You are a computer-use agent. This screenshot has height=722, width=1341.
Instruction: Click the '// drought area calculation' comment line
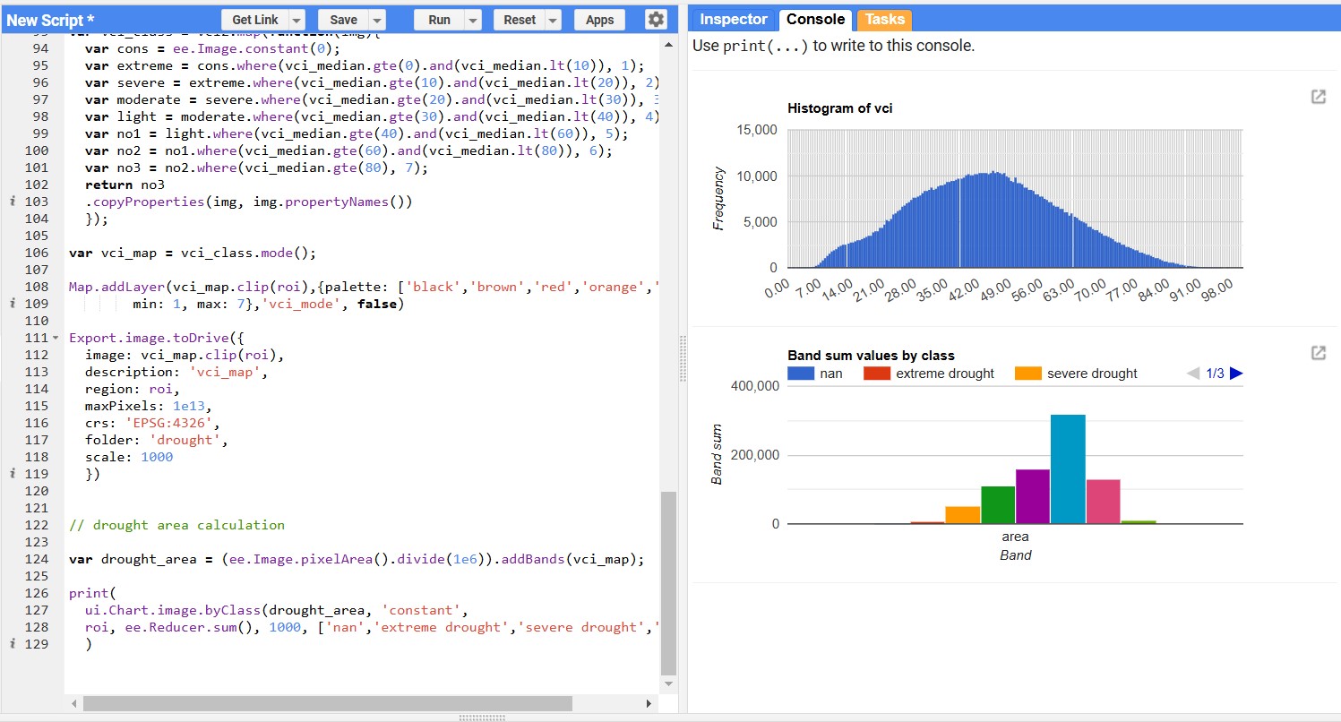tap(176, 525)
